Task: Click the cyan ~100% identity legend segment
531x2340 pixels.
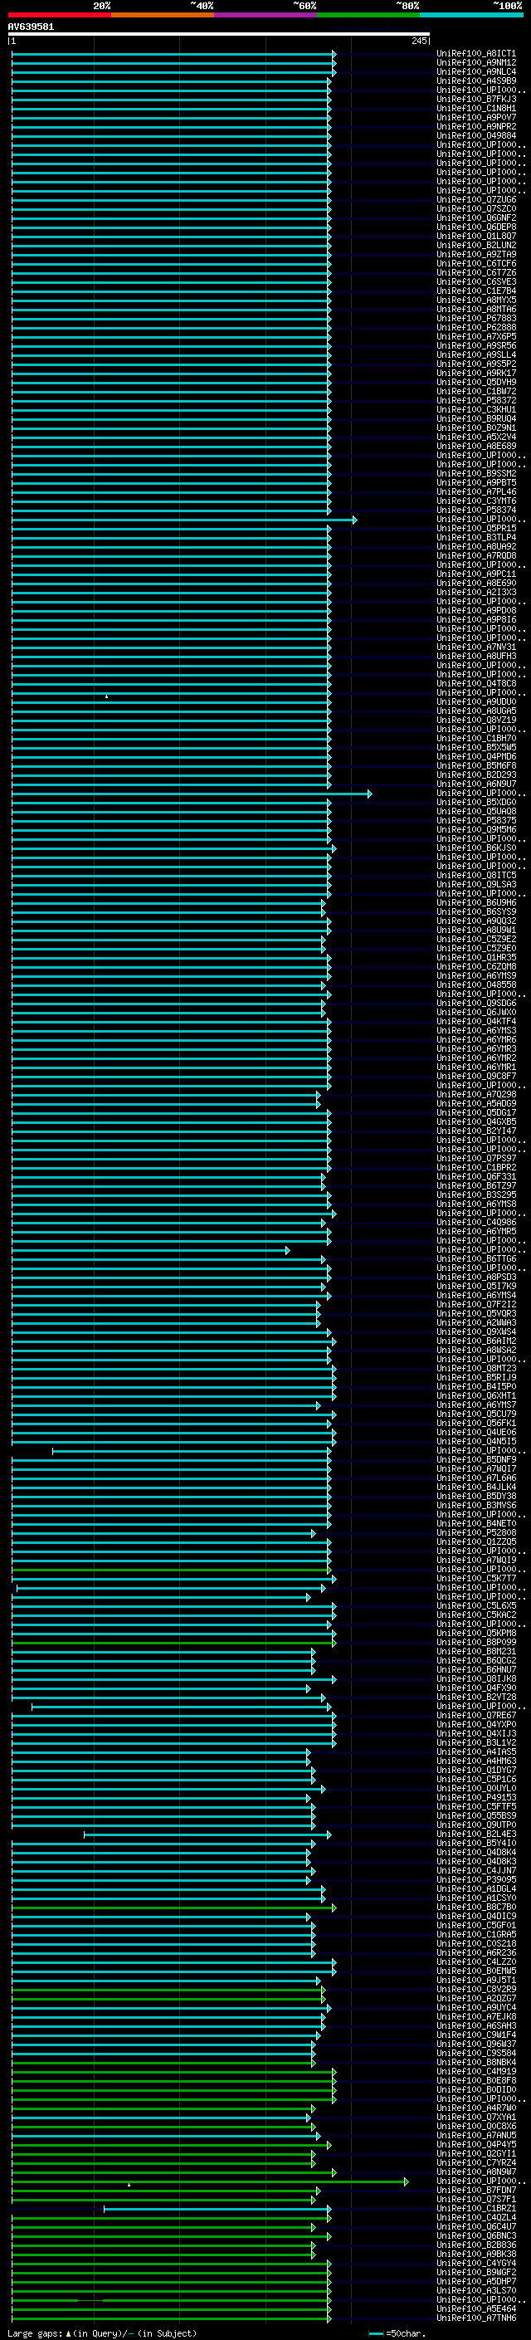Action: 472,16
